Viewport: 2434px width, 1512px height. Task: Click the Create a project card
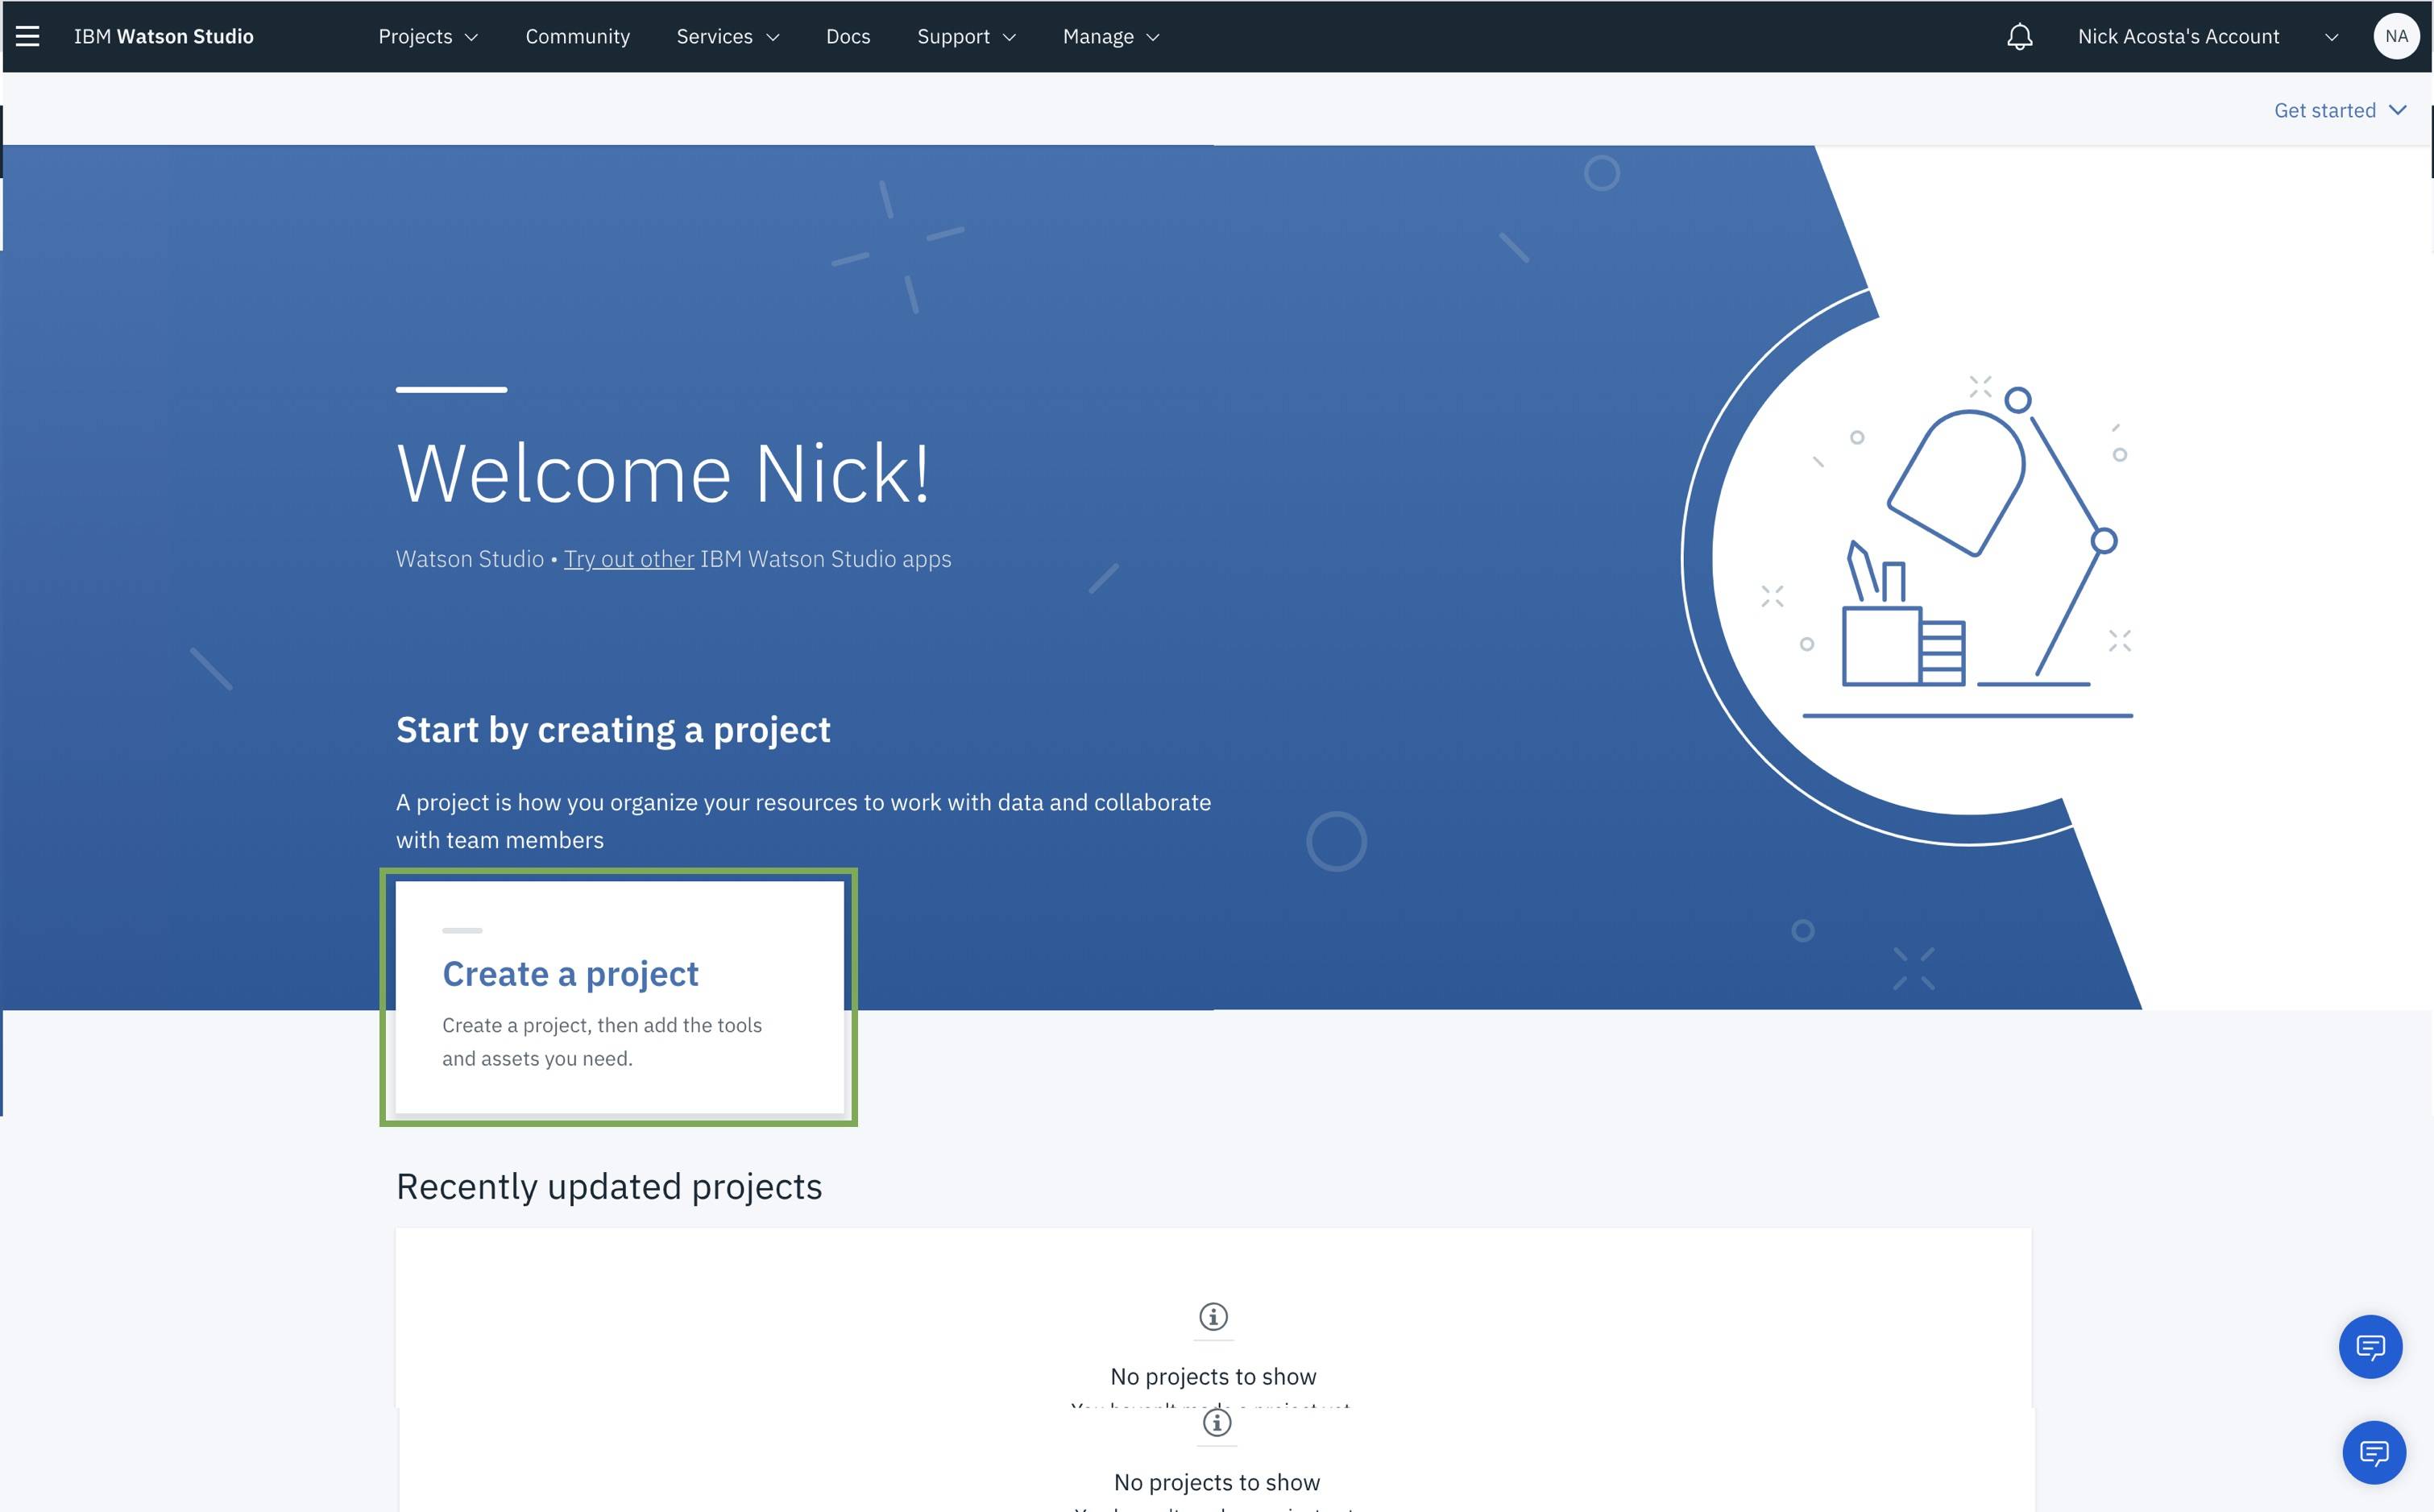(x=620, y=996)
